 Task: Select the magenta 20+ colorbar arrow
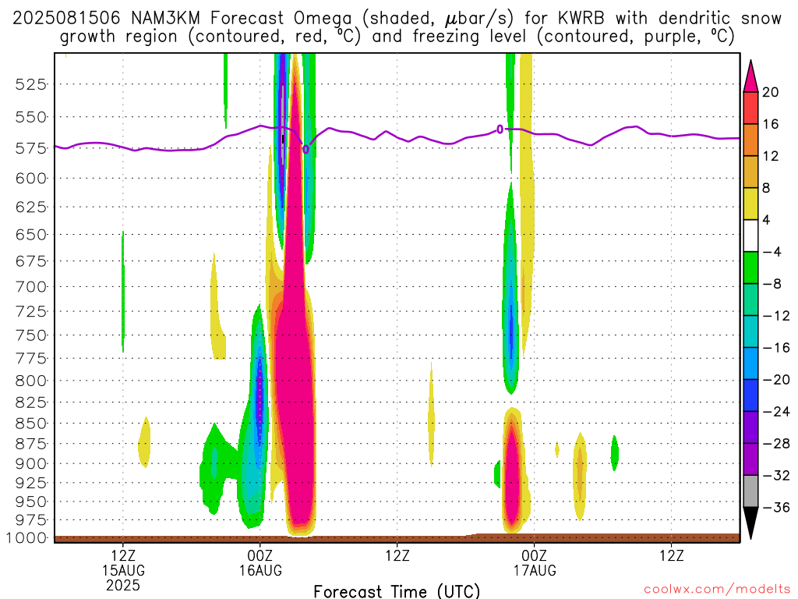click(750, 76)
